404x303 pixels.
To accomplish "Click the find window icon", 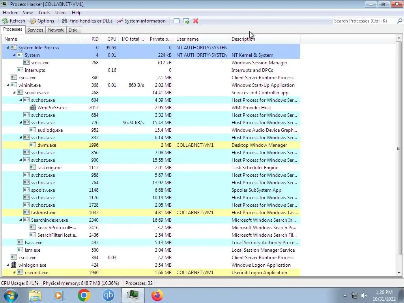I will (176, 21).
